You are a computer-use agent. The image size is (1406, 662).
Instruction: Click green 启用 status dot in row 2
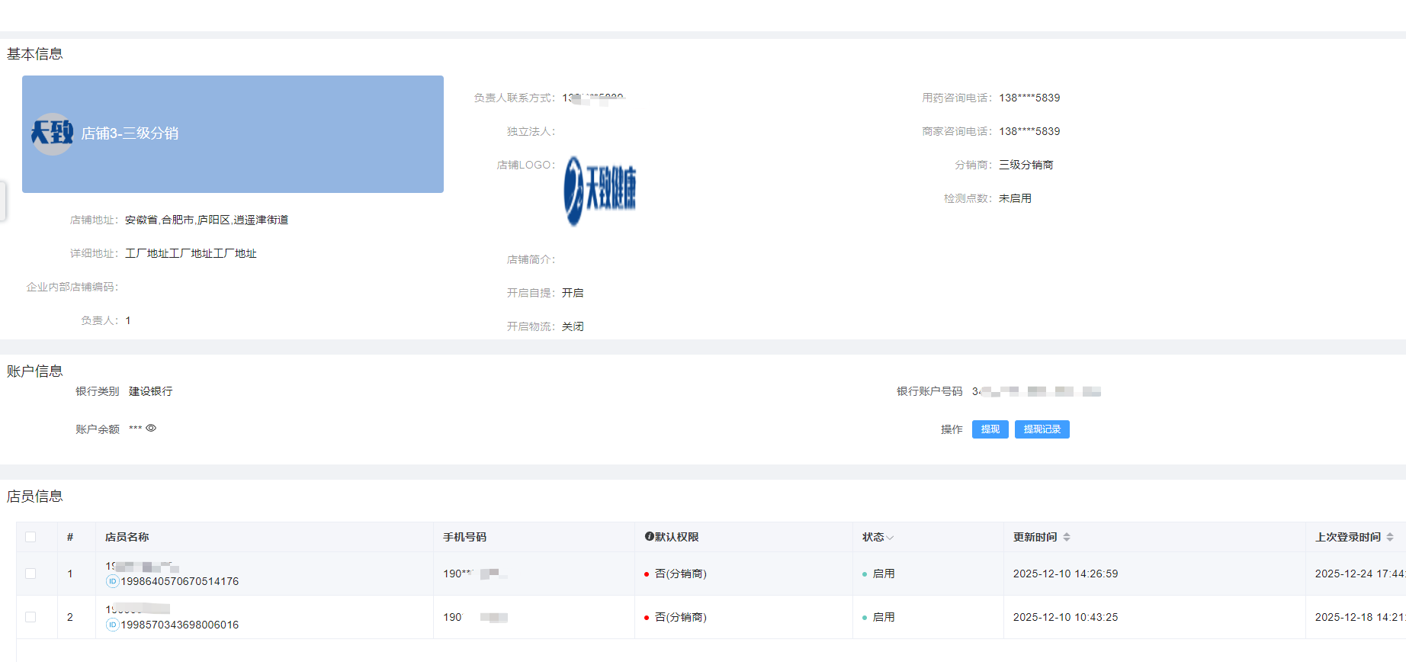click(865, 618)
